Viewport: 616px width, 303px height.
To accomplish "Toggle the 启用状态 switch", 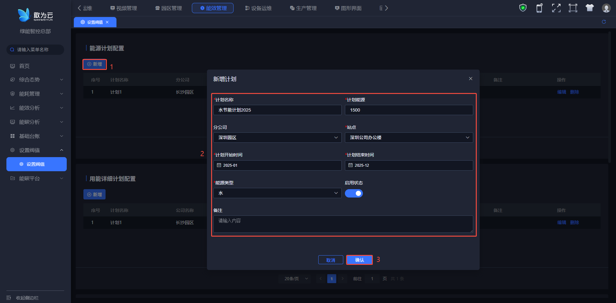I will [354, 193].
